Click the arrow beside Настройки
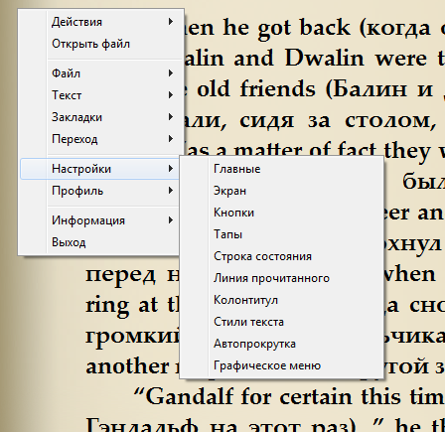The width and height of the screenshot is (445, 432). 171,169
